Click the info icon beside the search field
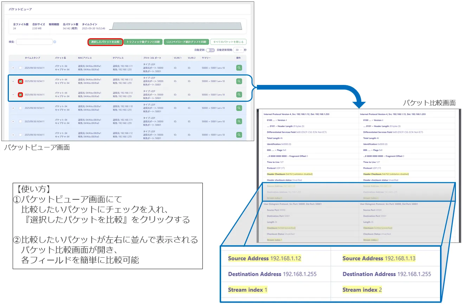Image resolution: width=465 pixels, height=305 pixels. coord(55,42)
